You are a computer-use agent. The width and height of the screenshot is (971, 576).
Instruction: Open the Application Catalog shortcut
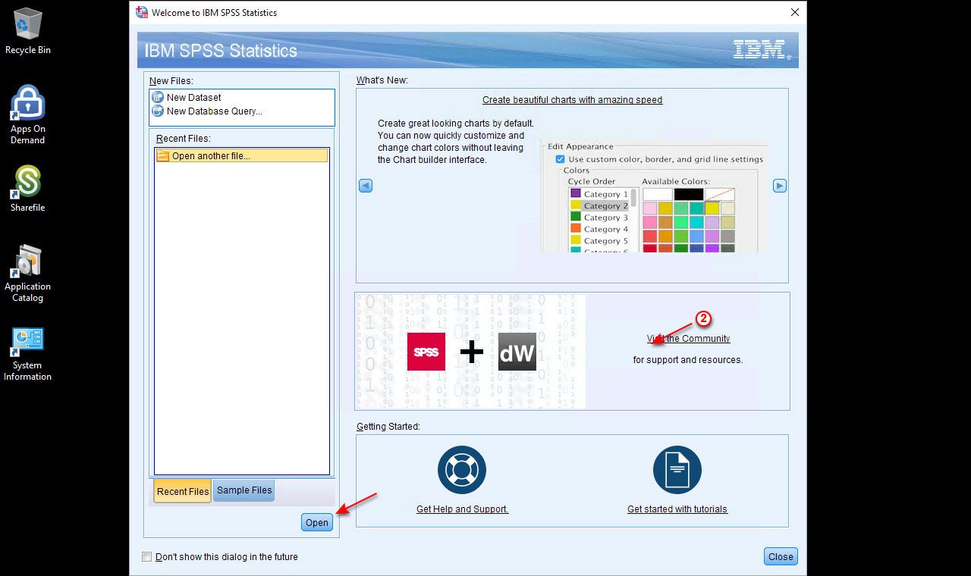pyautogui.click(x=28, y=262)
